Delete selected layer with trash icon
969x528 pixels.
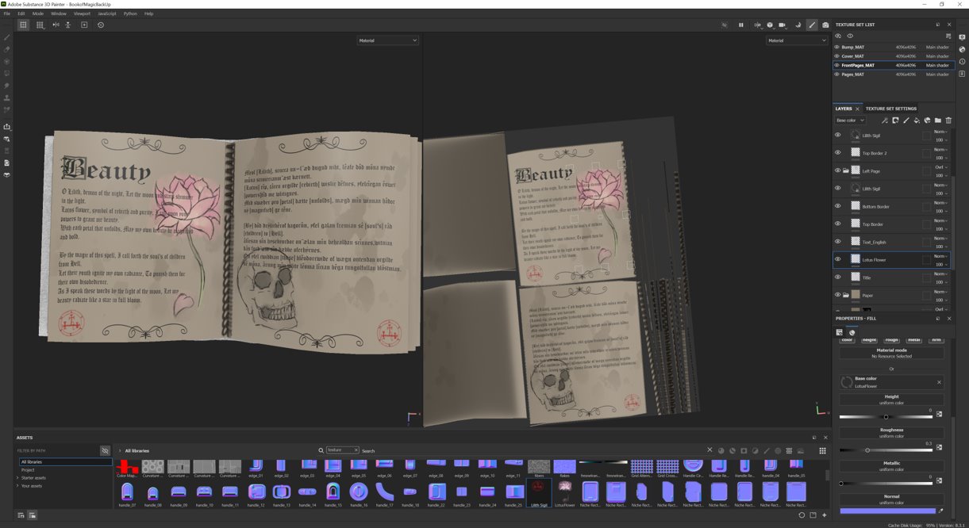pyautogui.click(x=948, y=121)
